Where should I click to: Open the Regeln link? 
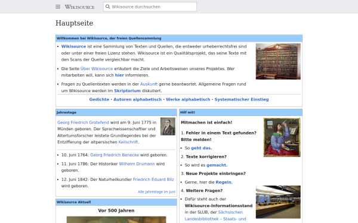(224, 183)
